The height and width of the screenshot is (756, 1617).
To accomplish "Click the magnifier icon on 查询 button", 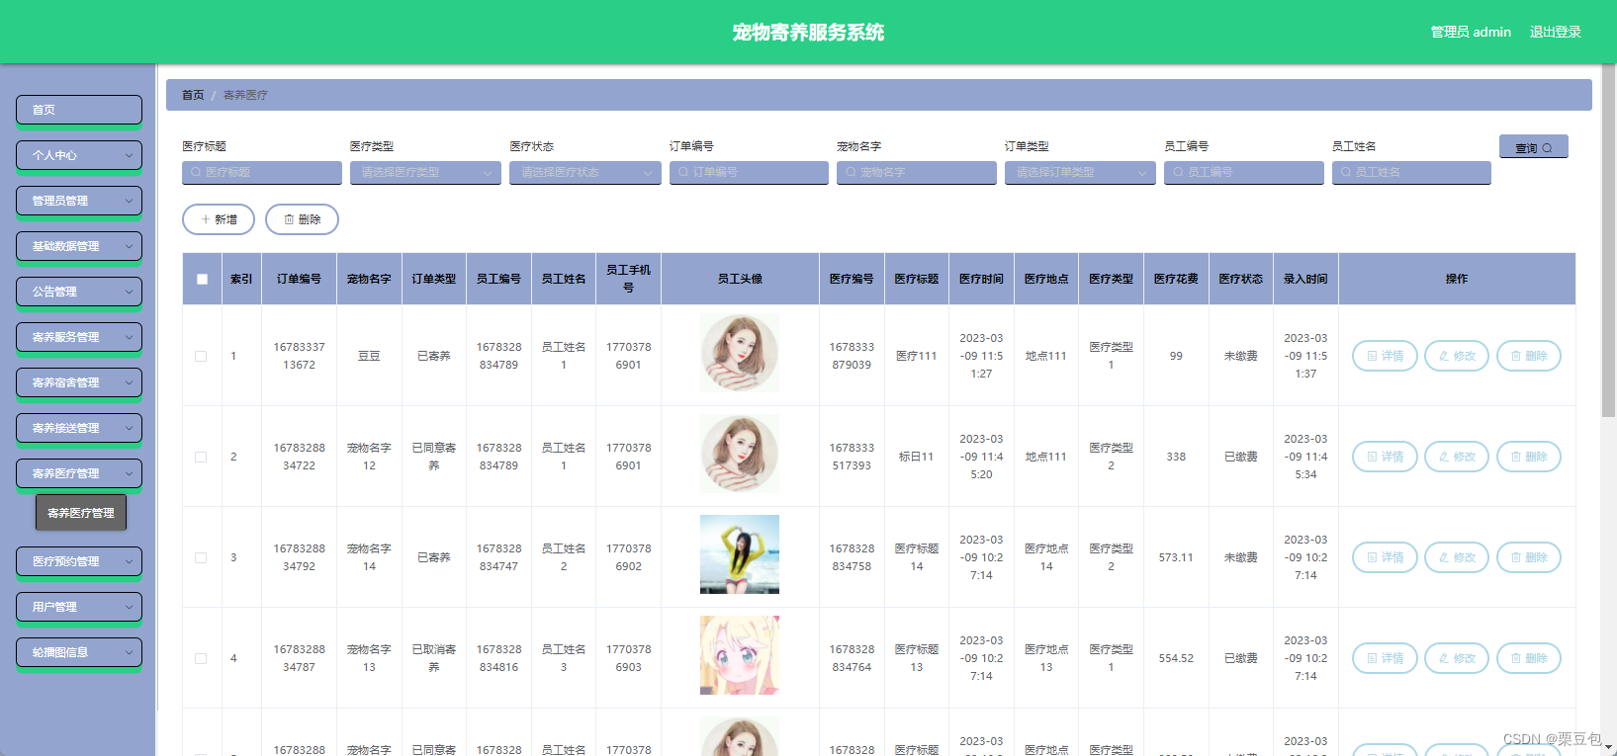I will click(1547, 148).
